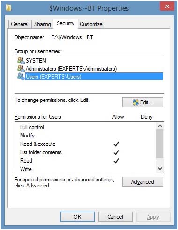This screenshot has width=178, height=230.
Task: Click the permissions list scroll up arrow
Action: [x=160, y=126]
